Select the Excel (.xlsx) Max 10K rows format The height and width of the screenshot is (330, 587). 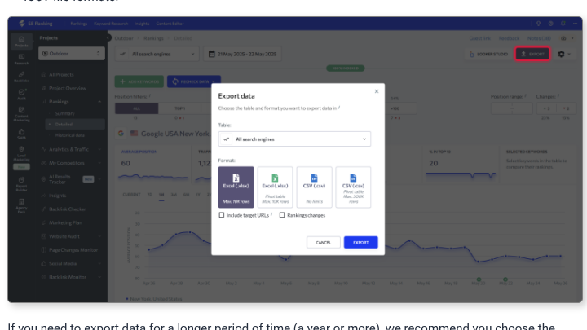tap(236, 187)
